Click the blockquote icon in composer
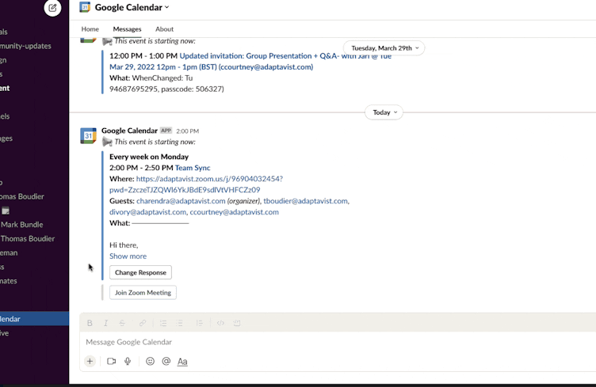This screenshot has width=596, height=387. tap(200, 323)
